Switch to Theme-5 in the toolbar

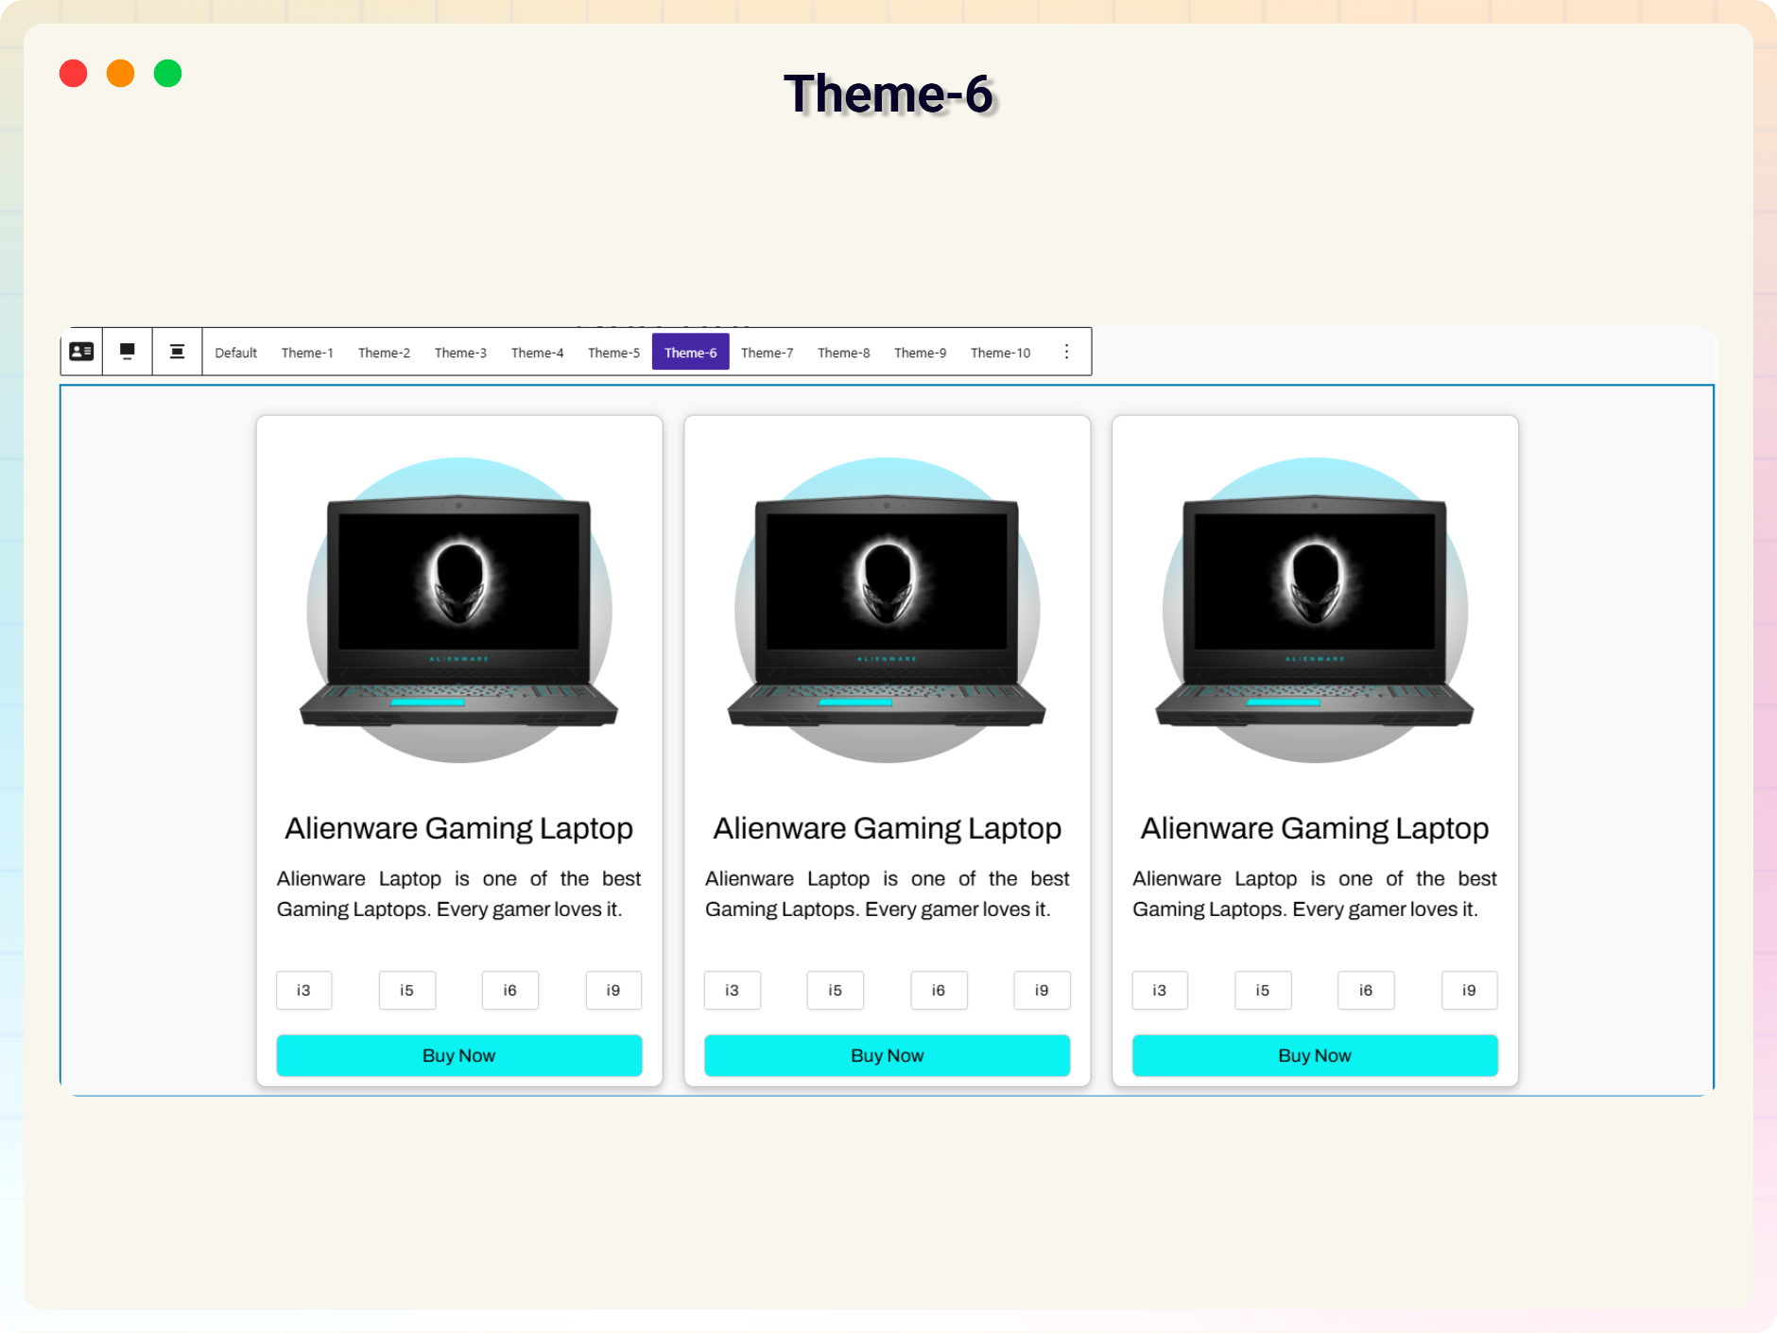[x=613, y=353]
